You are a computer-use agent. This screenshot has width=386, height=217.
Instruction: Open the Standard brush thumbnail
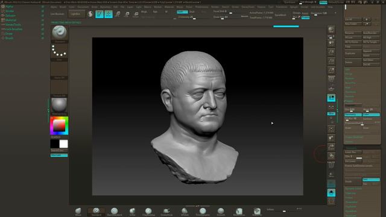click(x=59, y=34)
